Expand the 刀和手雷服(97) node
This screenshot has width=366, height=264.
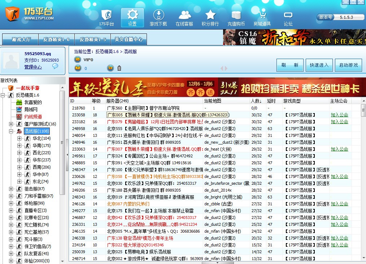click(x=11, y=196)
